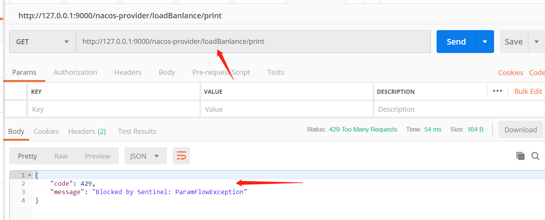The image size is (545, 220).
Task: Click the blue Send button
Action: (x=456, y=42)
